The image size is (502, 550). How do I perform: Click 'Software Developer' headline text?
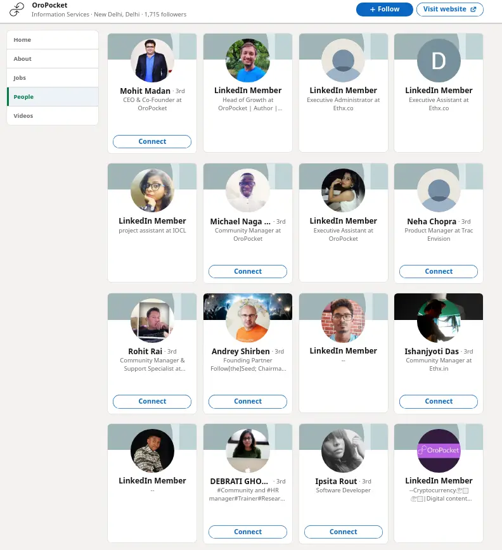pyautogui.click(x=343, y=490)
